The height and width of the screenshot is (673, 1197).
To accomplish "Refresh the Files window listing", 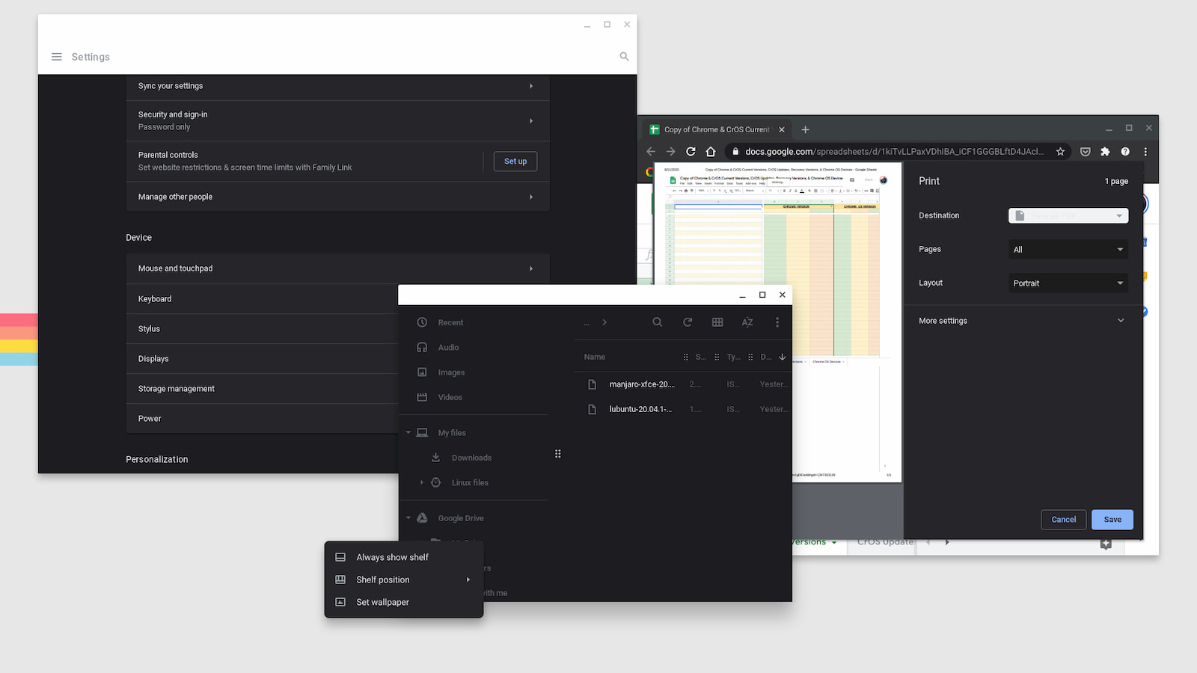I will coord(688,322).
